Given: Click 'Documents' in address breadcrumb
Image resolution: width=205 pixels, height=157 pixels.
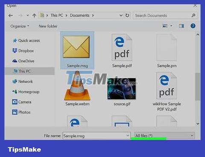Looking at the screenshot, I should coord(79,15).
